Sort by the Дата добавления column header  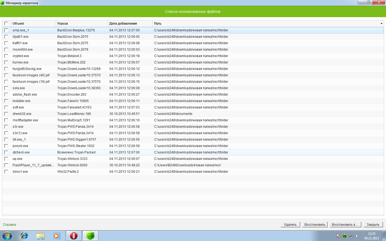(130, 24)
